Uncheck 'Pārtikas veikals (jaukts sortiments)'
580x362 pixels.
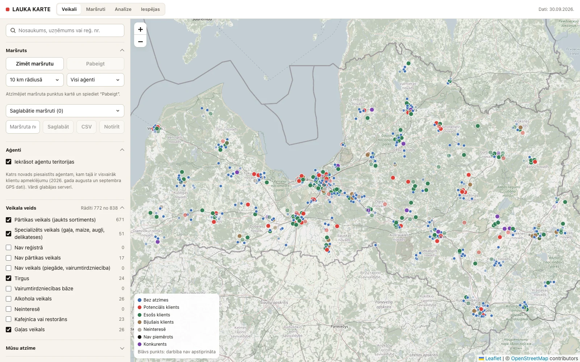click(x=9, y=220)
